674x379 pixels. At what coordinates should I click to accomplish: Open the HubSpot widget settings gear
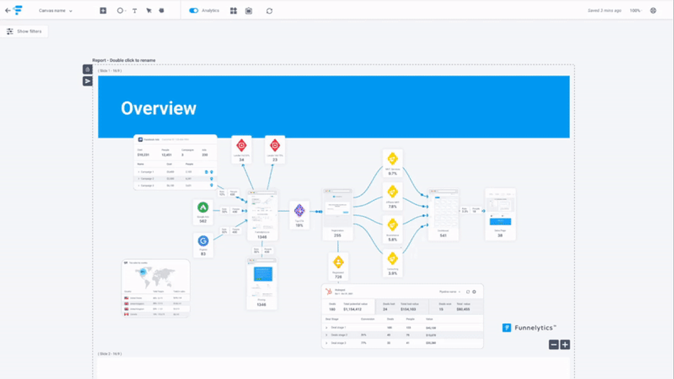[x=474, y=292]
